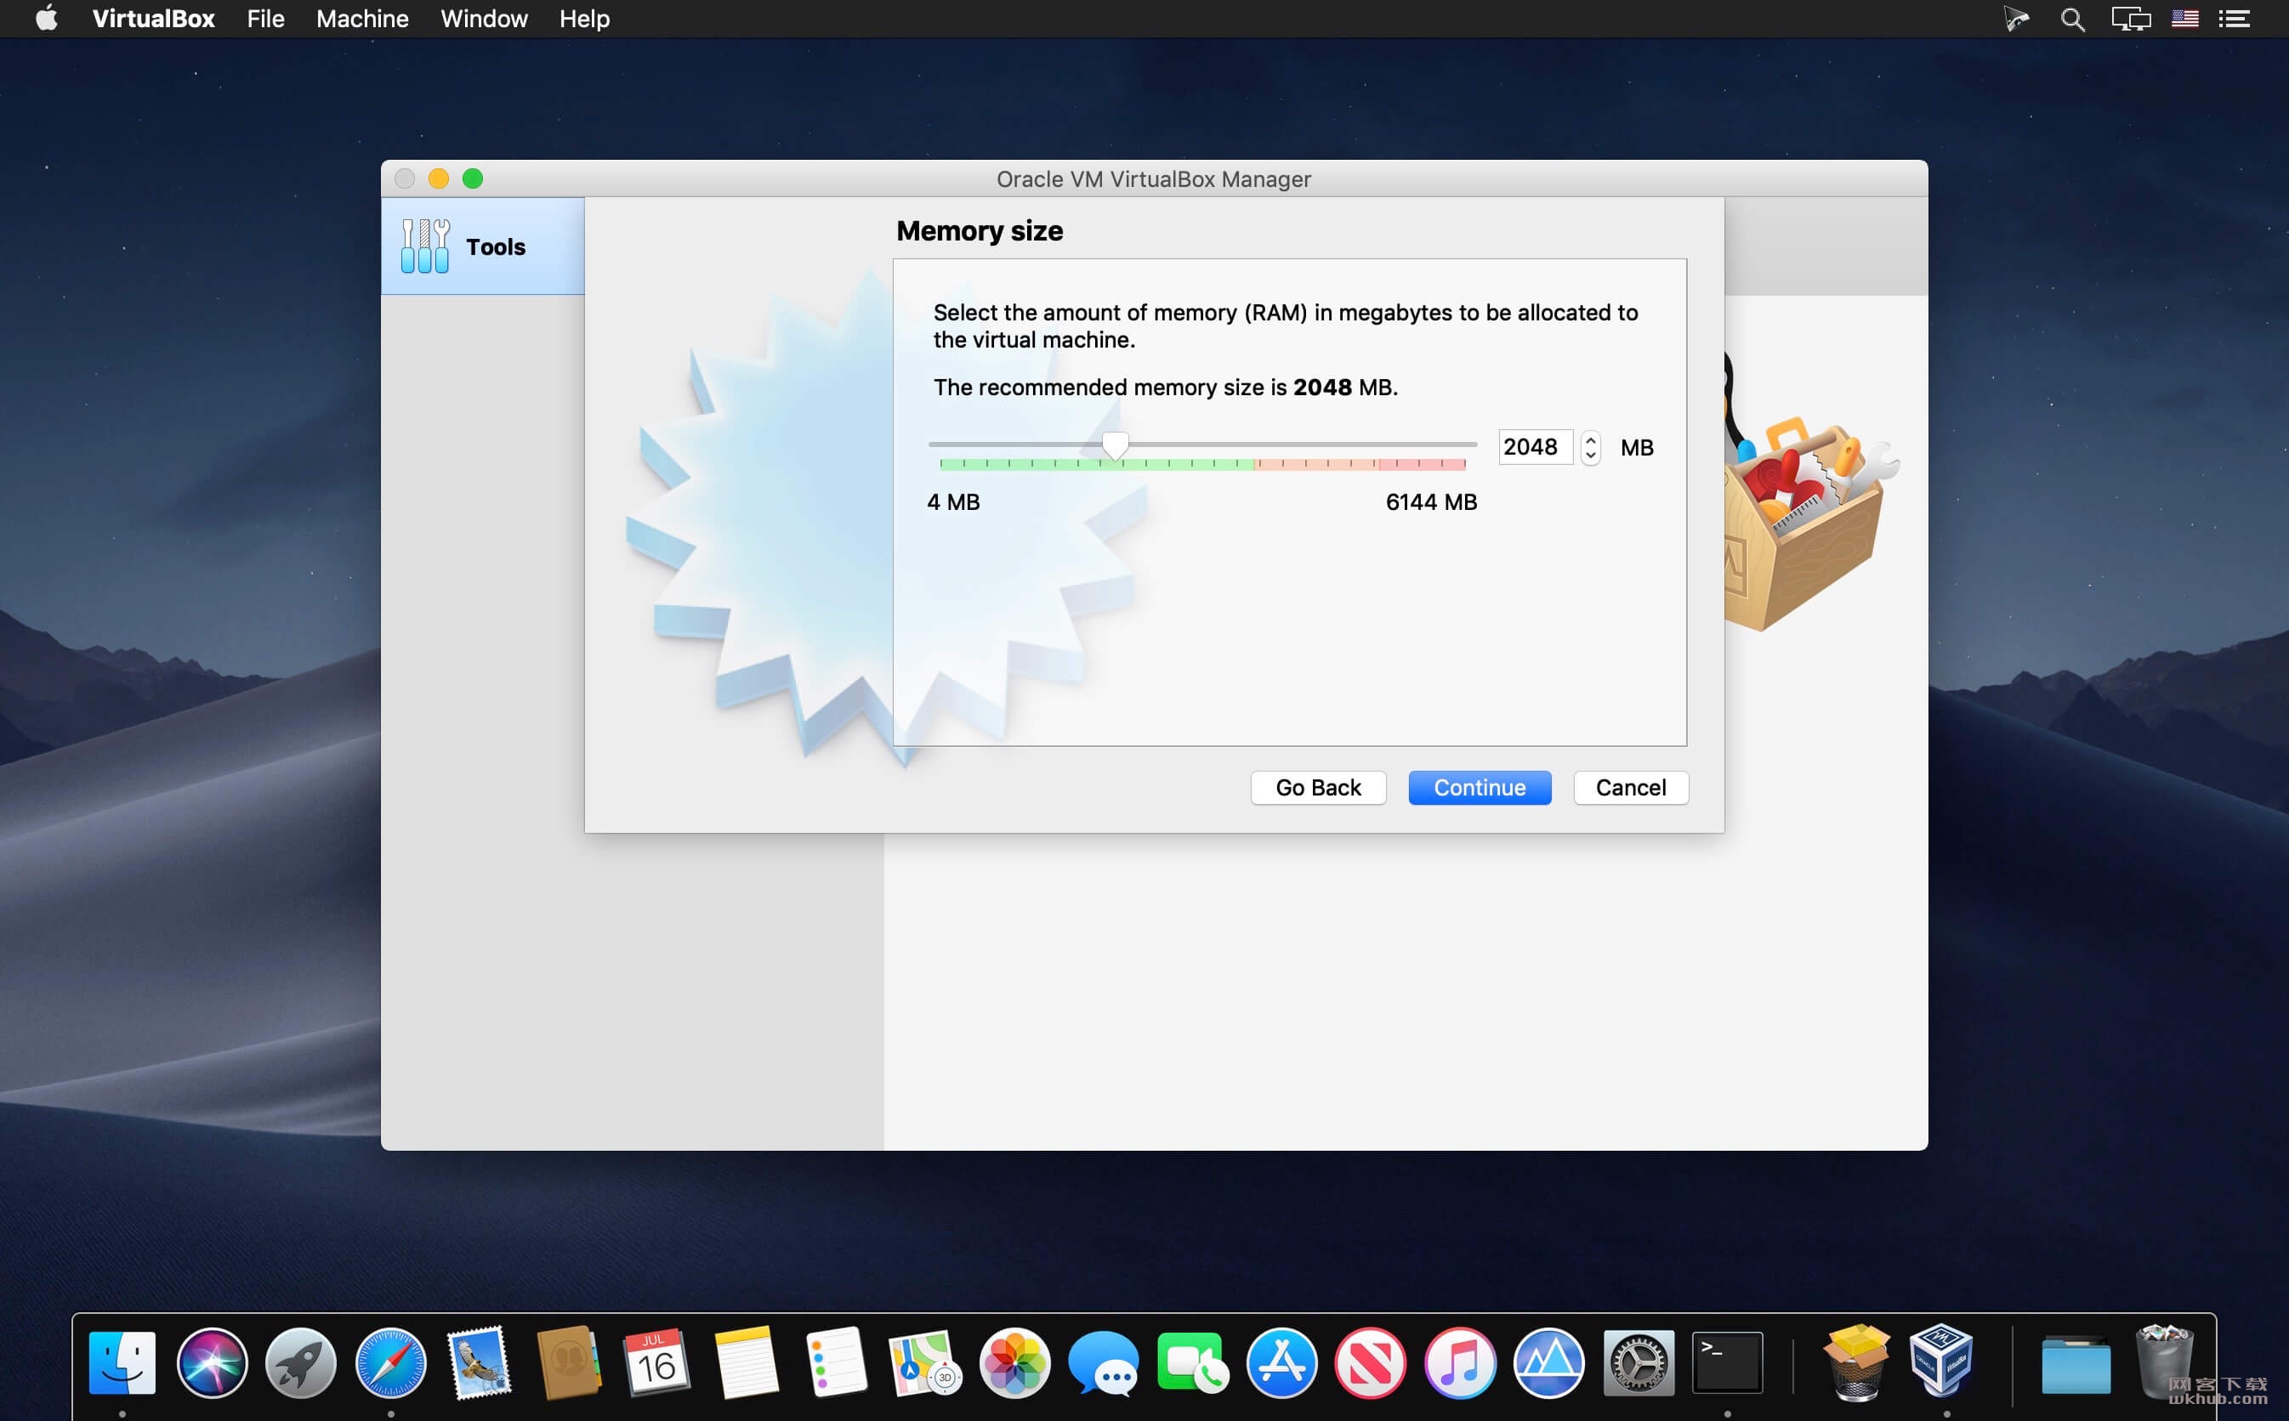Open the yellow package installer Dock icon
The width and height of the screenshot is (2289, 1421).
(1855, 1362)
